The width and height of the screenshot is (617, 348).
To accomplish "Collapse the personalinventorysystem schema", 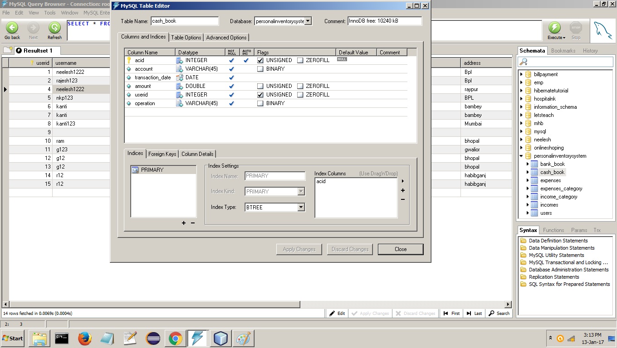I will coord(521,156).
